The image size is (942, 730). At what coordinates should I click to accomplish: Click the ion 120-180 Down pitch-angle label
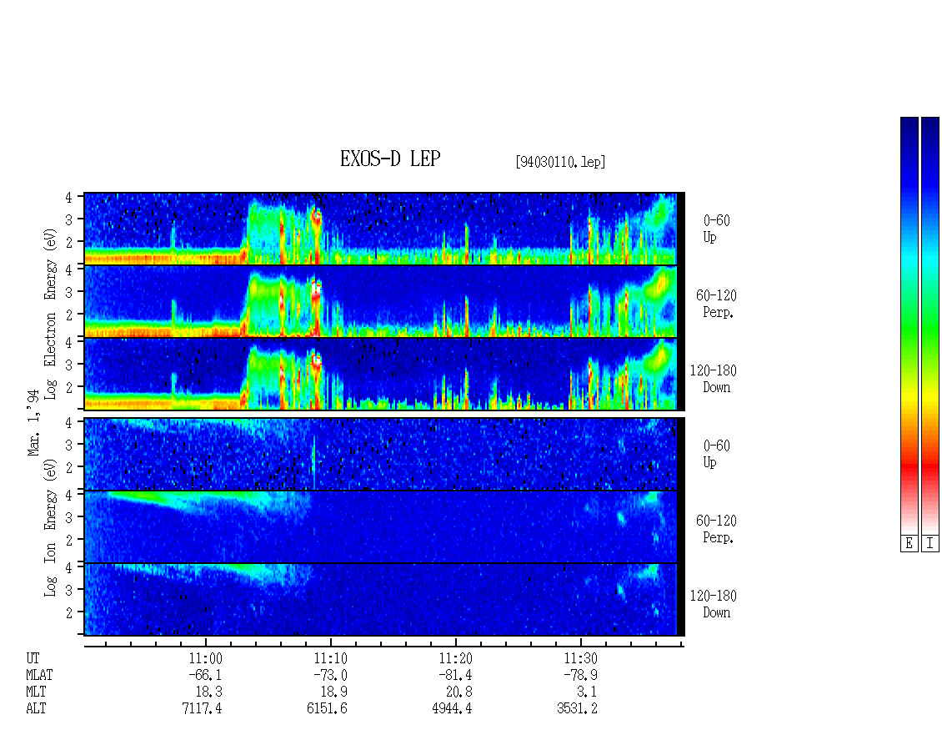pyautogui.click(x=713, y=604)
